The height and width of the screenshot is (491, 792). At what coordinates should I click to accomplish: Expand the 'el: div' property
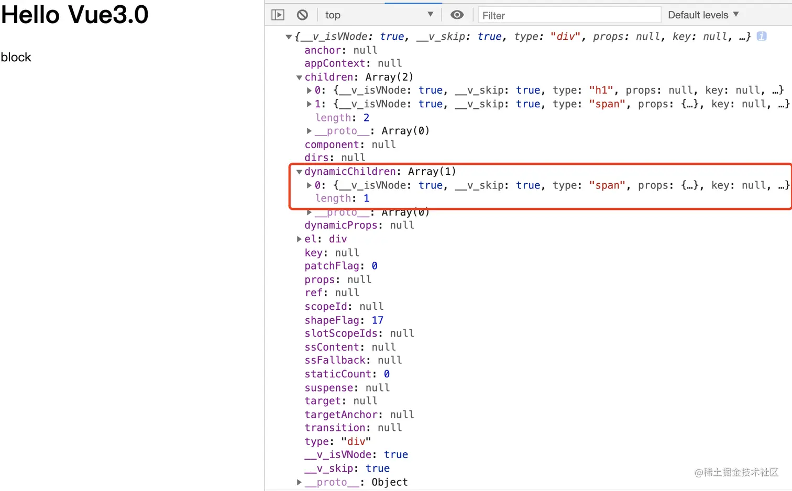coord(299,239)
